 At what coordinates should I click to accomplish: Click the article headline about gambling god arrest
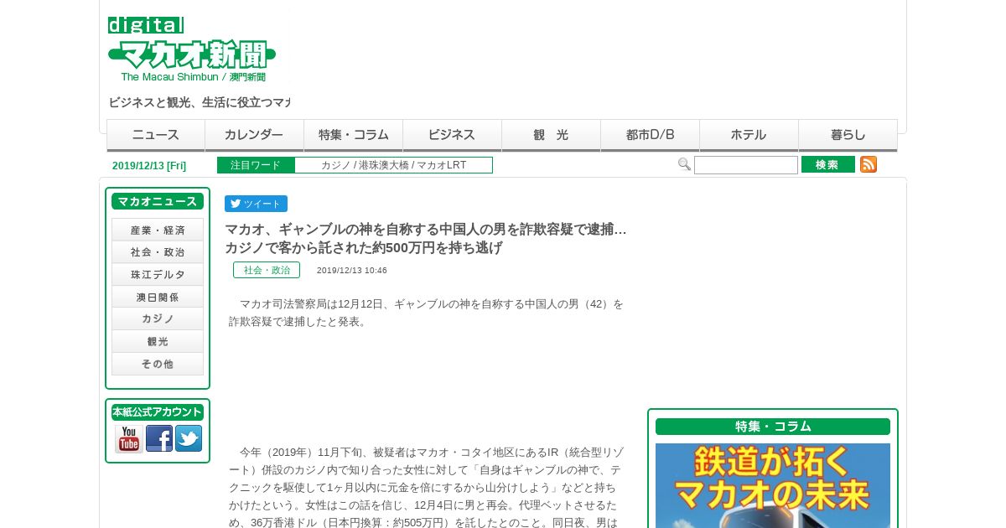click(426, 239)
